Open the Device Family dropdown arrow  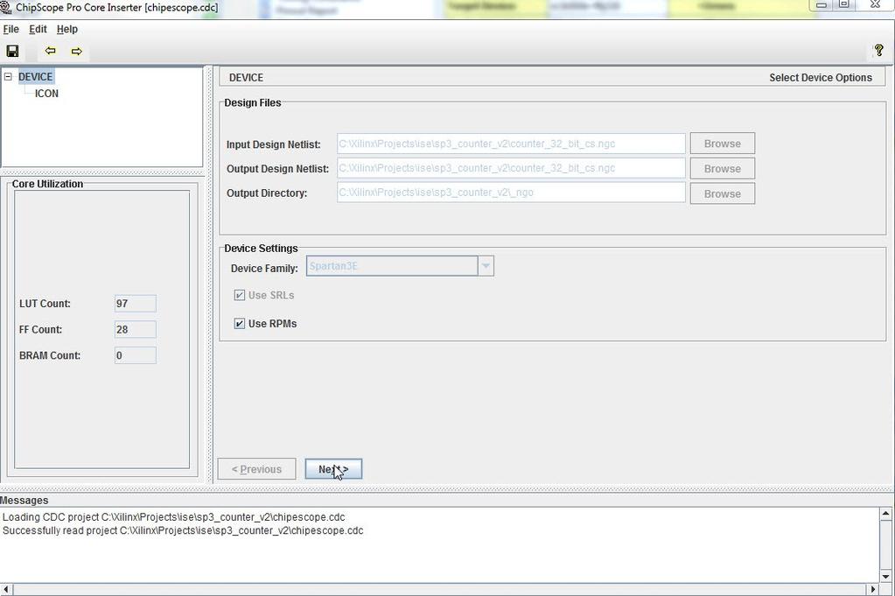click(x=486, y=266)
